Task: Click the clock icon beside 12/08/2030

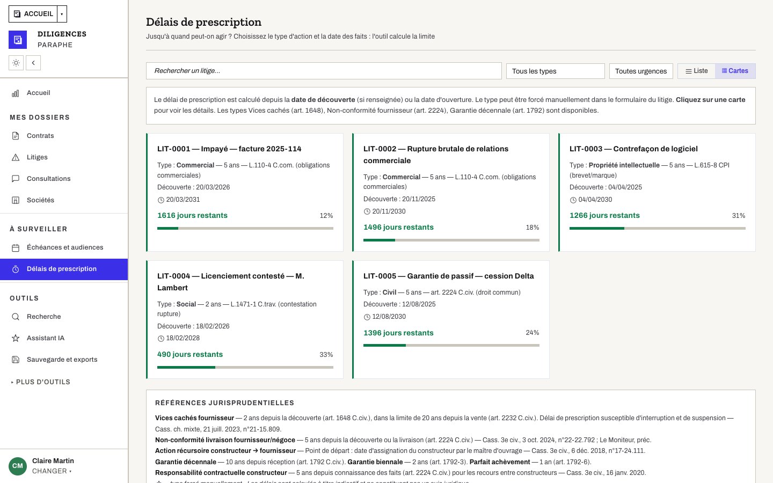Action: (367, 317)
